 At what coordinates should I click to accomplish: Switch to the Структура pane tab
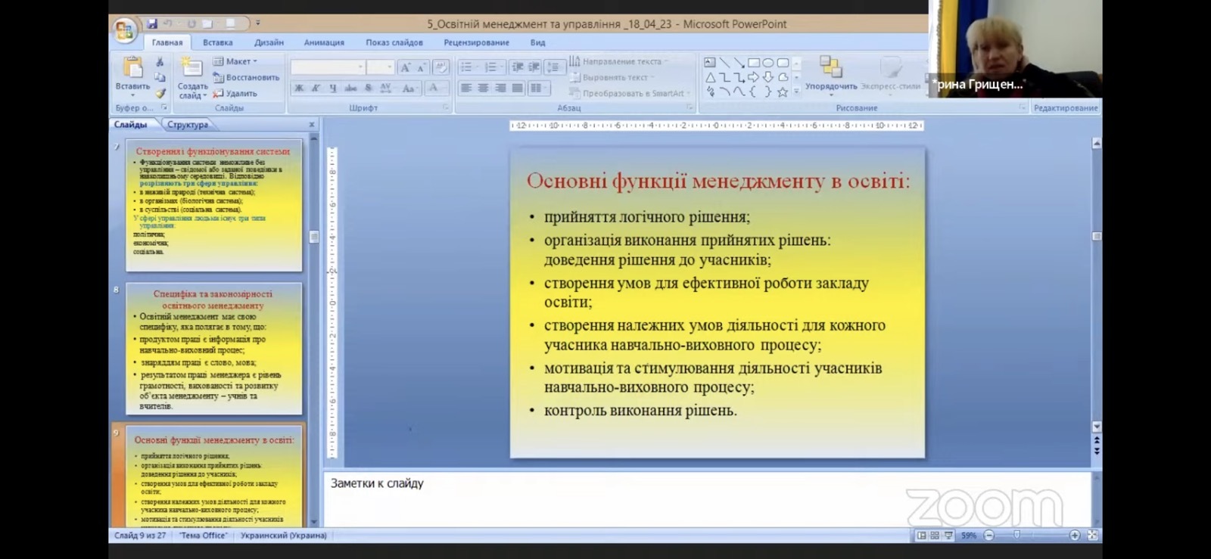click(x=187, y=125)
